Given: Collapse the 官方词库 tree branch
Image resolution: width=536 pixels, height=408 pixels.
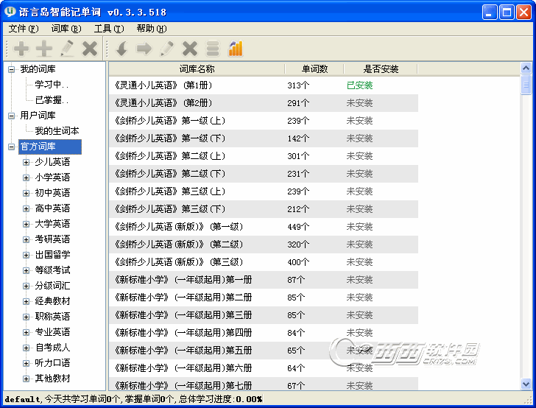Looking at the screenshot, I should point(12,147).
